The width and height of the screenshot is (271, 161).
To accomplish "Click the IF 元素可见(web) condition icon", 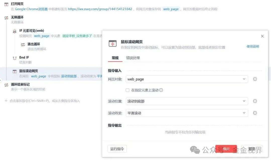I will click(x=14, y=31).
